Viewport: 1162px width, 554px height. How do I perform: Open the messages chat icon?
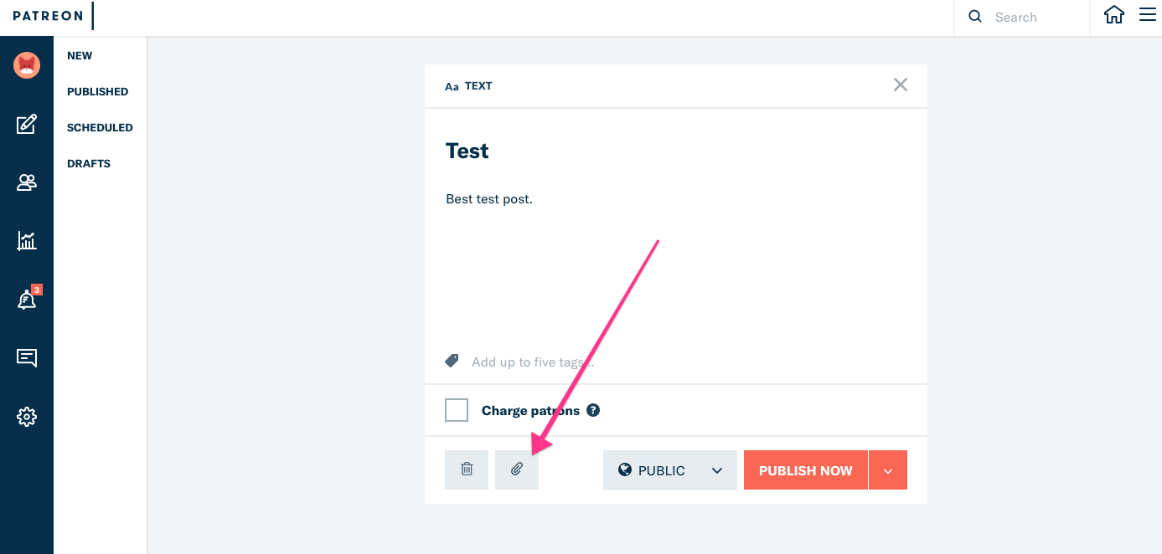[27, 358]
